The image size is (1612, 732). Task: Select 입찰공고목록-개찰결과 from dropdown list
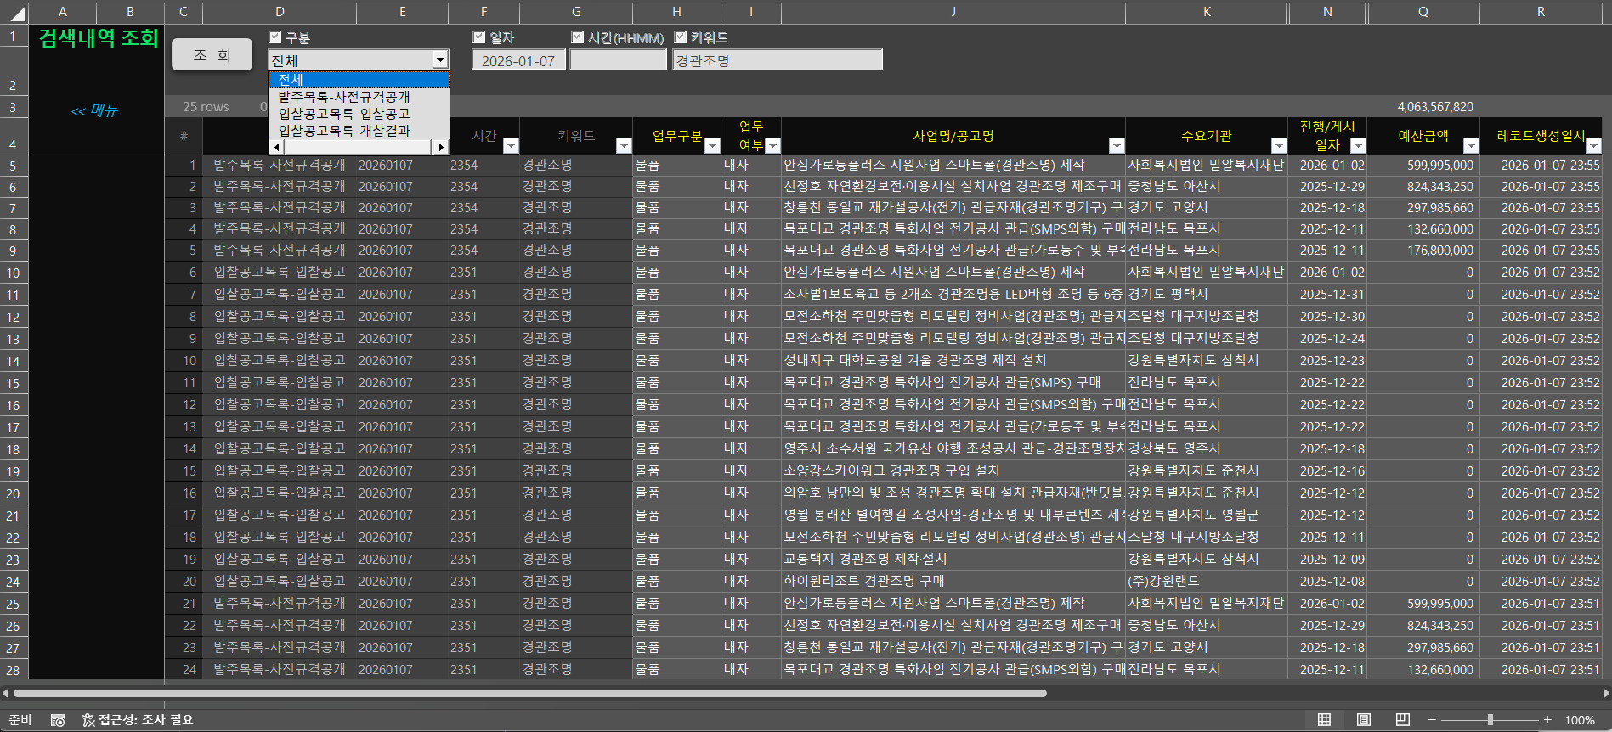(x=344, y=131)
